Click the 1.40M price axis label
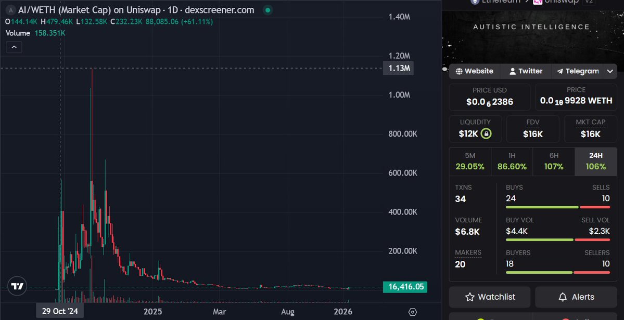 (x=399, y=17)
